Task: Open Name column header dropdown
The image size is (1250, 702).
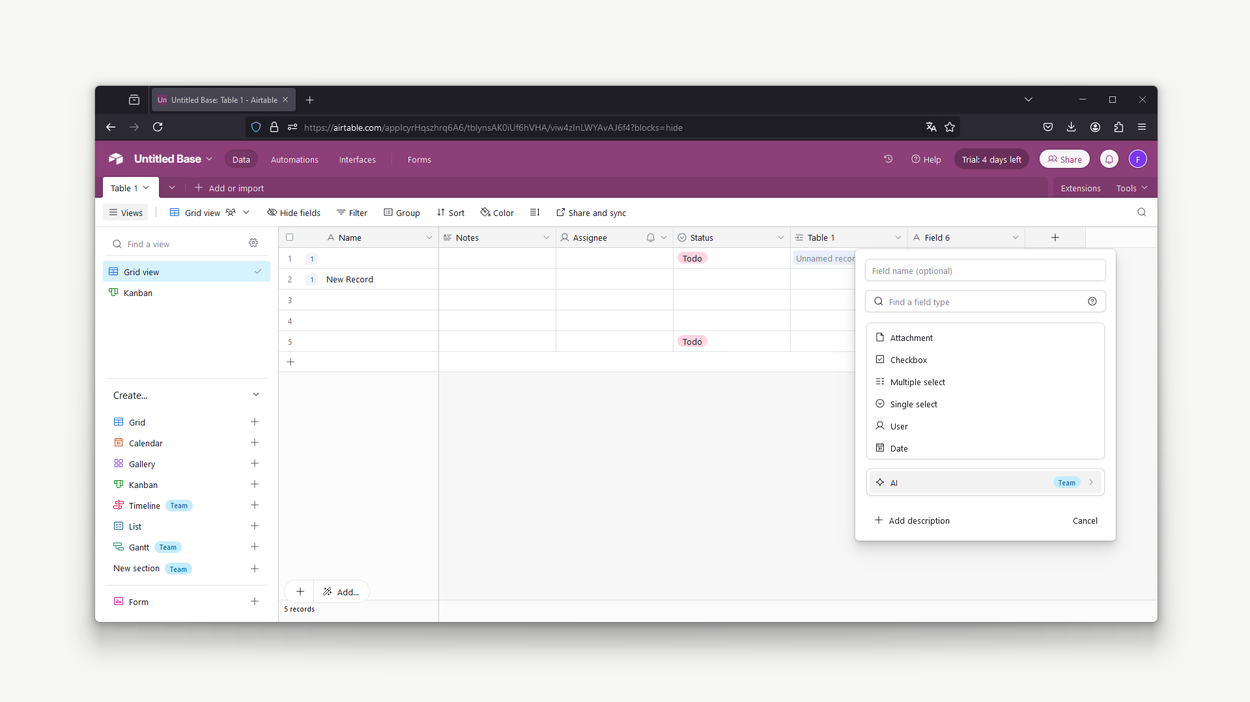Action: (429, 237)
